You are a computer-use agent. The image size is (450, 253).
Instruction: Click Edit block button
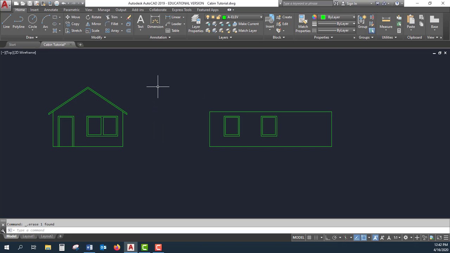point(282,24)
